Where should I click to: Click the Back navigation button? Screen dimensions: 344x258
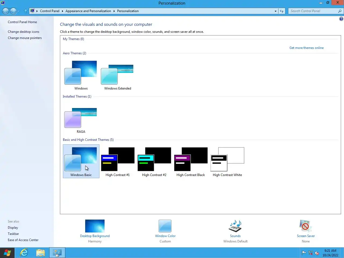(x=5, y=11)
